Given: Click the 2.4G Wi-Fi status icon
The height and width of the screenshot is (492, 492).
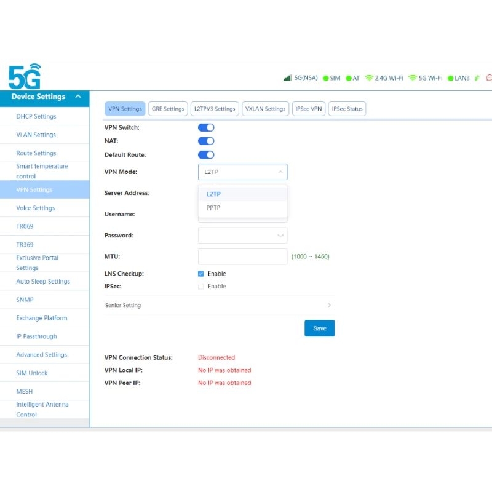Looking at the screenshot, I should [369, 78].
